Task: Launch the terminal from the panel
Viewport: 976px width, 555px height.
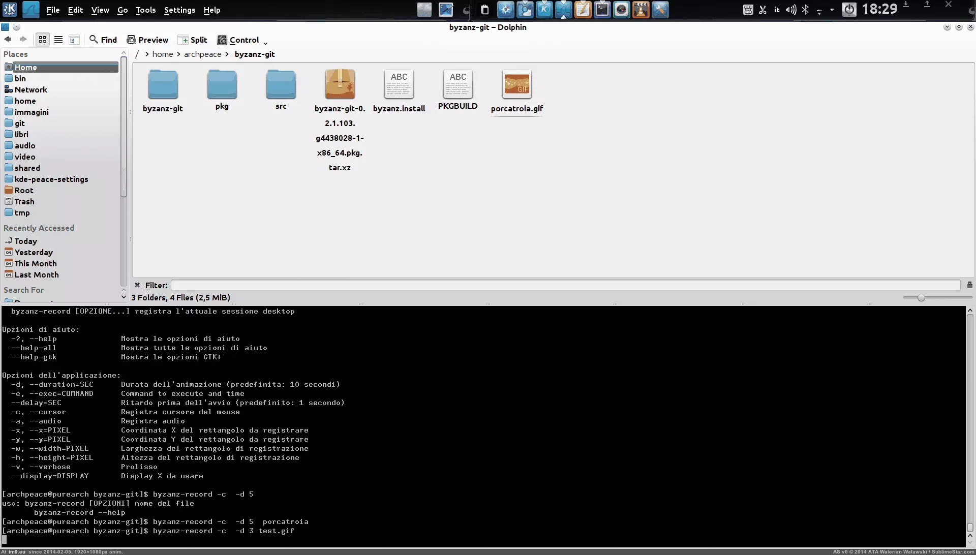Action: [x=602, y=10]
